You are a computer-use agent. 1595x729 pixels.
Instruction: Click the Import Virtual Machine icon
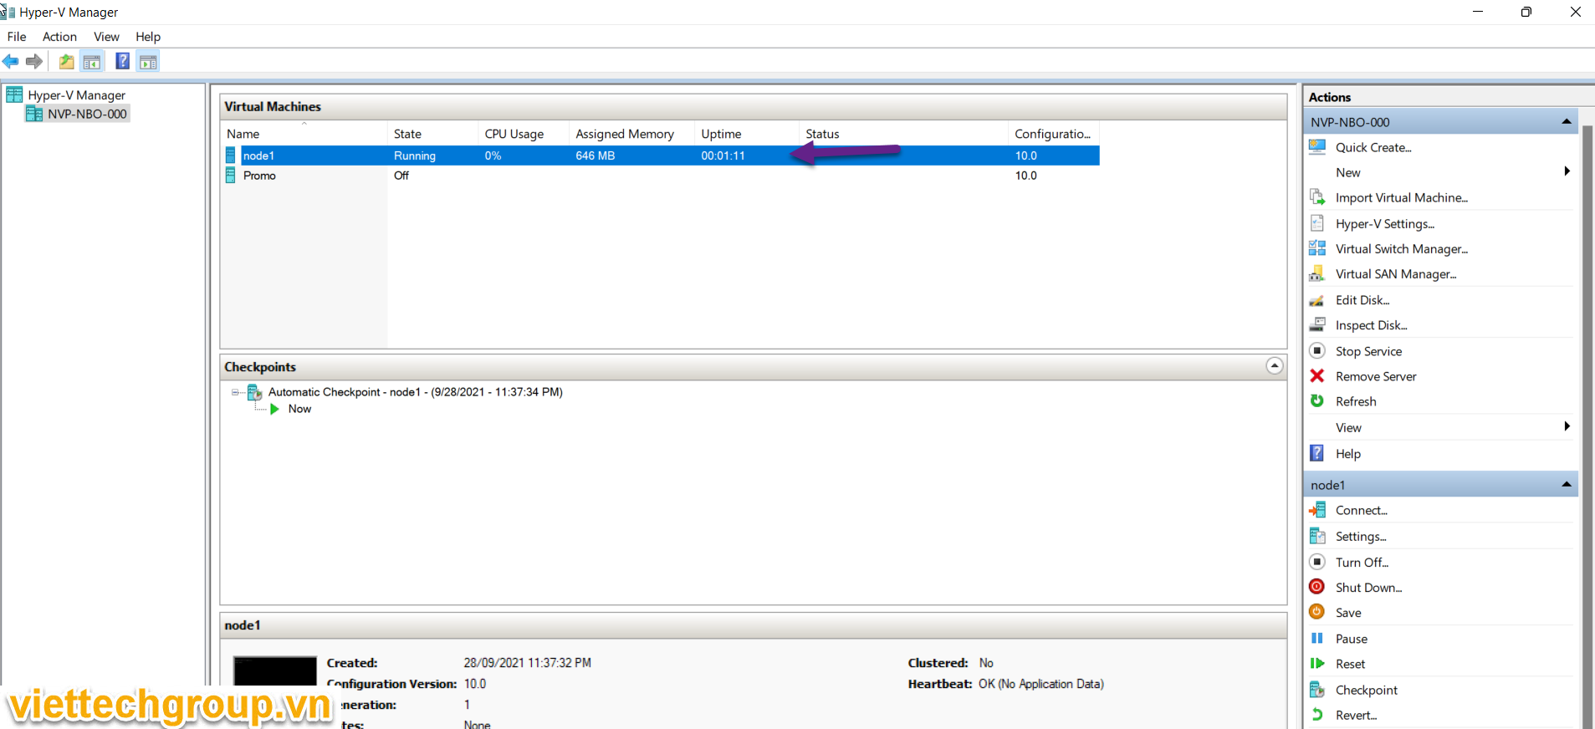(1317, 197)
